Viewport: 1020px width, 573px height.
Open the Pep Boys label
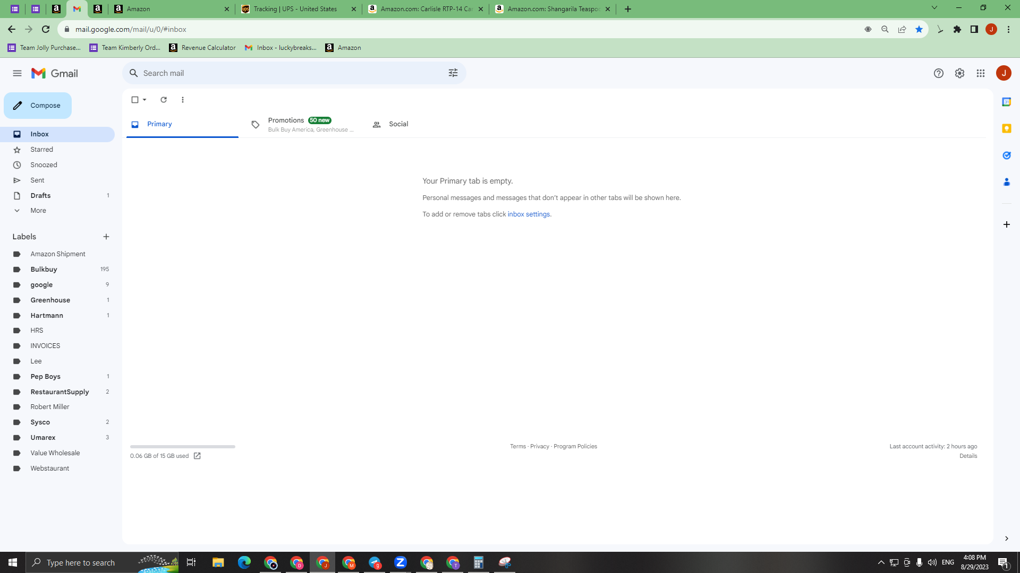[x=57, y=377]
